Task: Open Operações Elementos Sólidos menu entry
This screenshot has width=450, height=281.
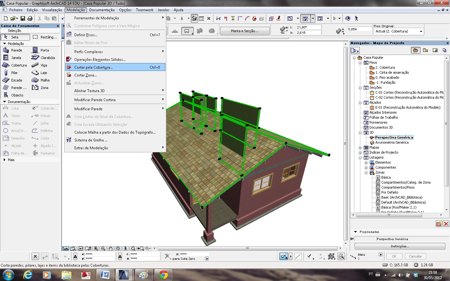Action: (115, 59)
